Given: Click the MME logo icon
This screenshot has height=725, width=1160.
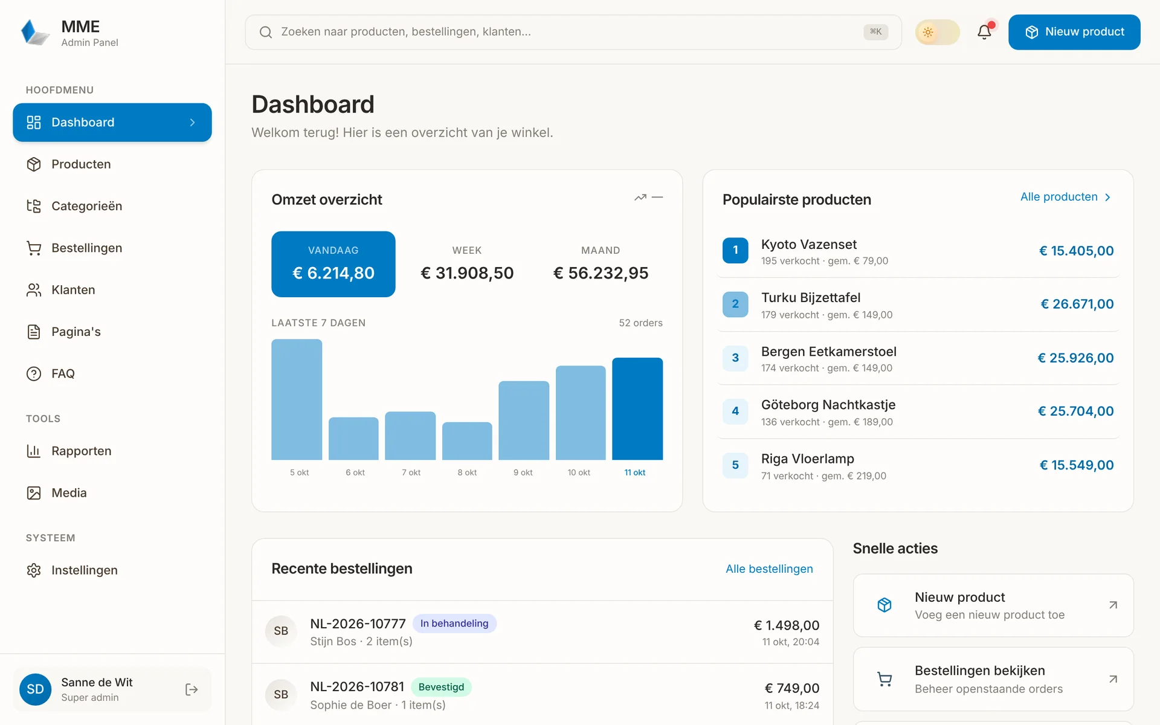Looking at the screenshot, I should pyautogui.click(x=35, y=33).
